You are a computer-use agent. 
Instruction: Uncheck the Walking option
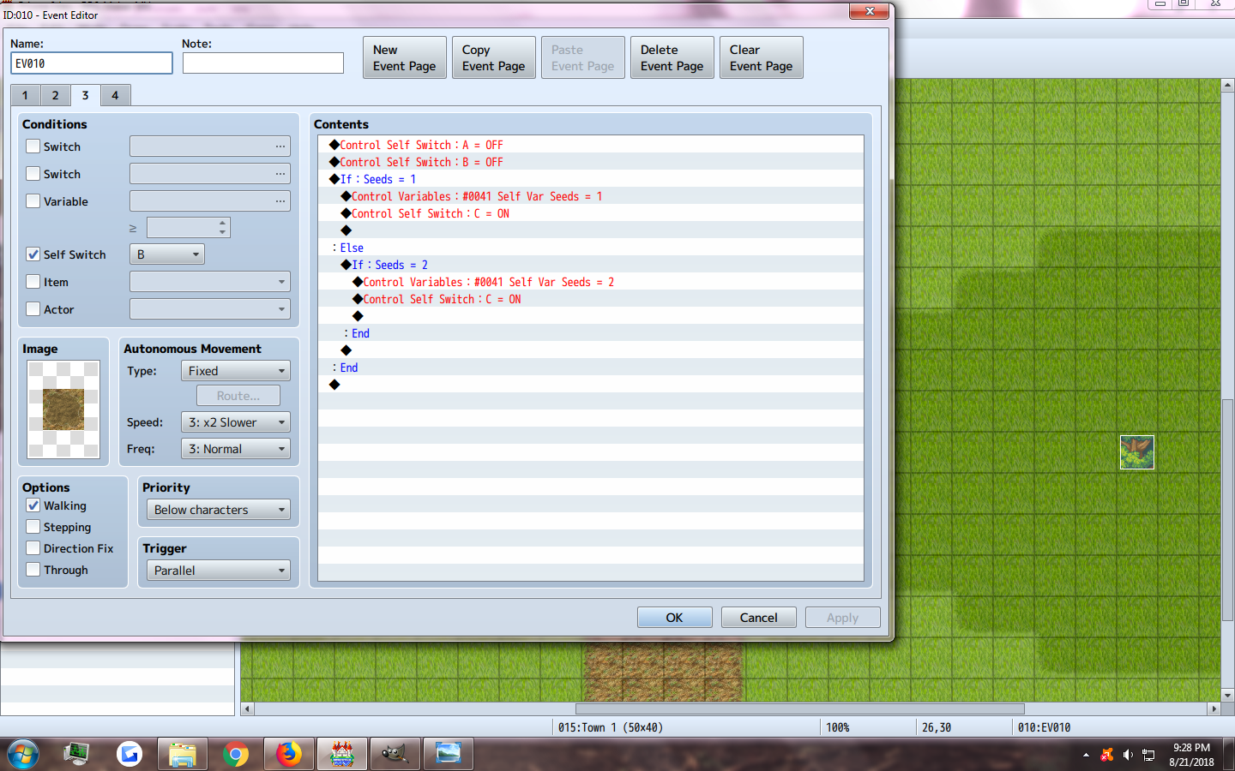tap(33, 505)
